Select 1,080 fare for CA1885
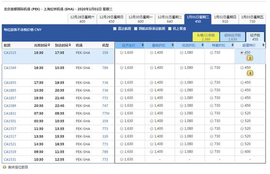 pos(181,90)
